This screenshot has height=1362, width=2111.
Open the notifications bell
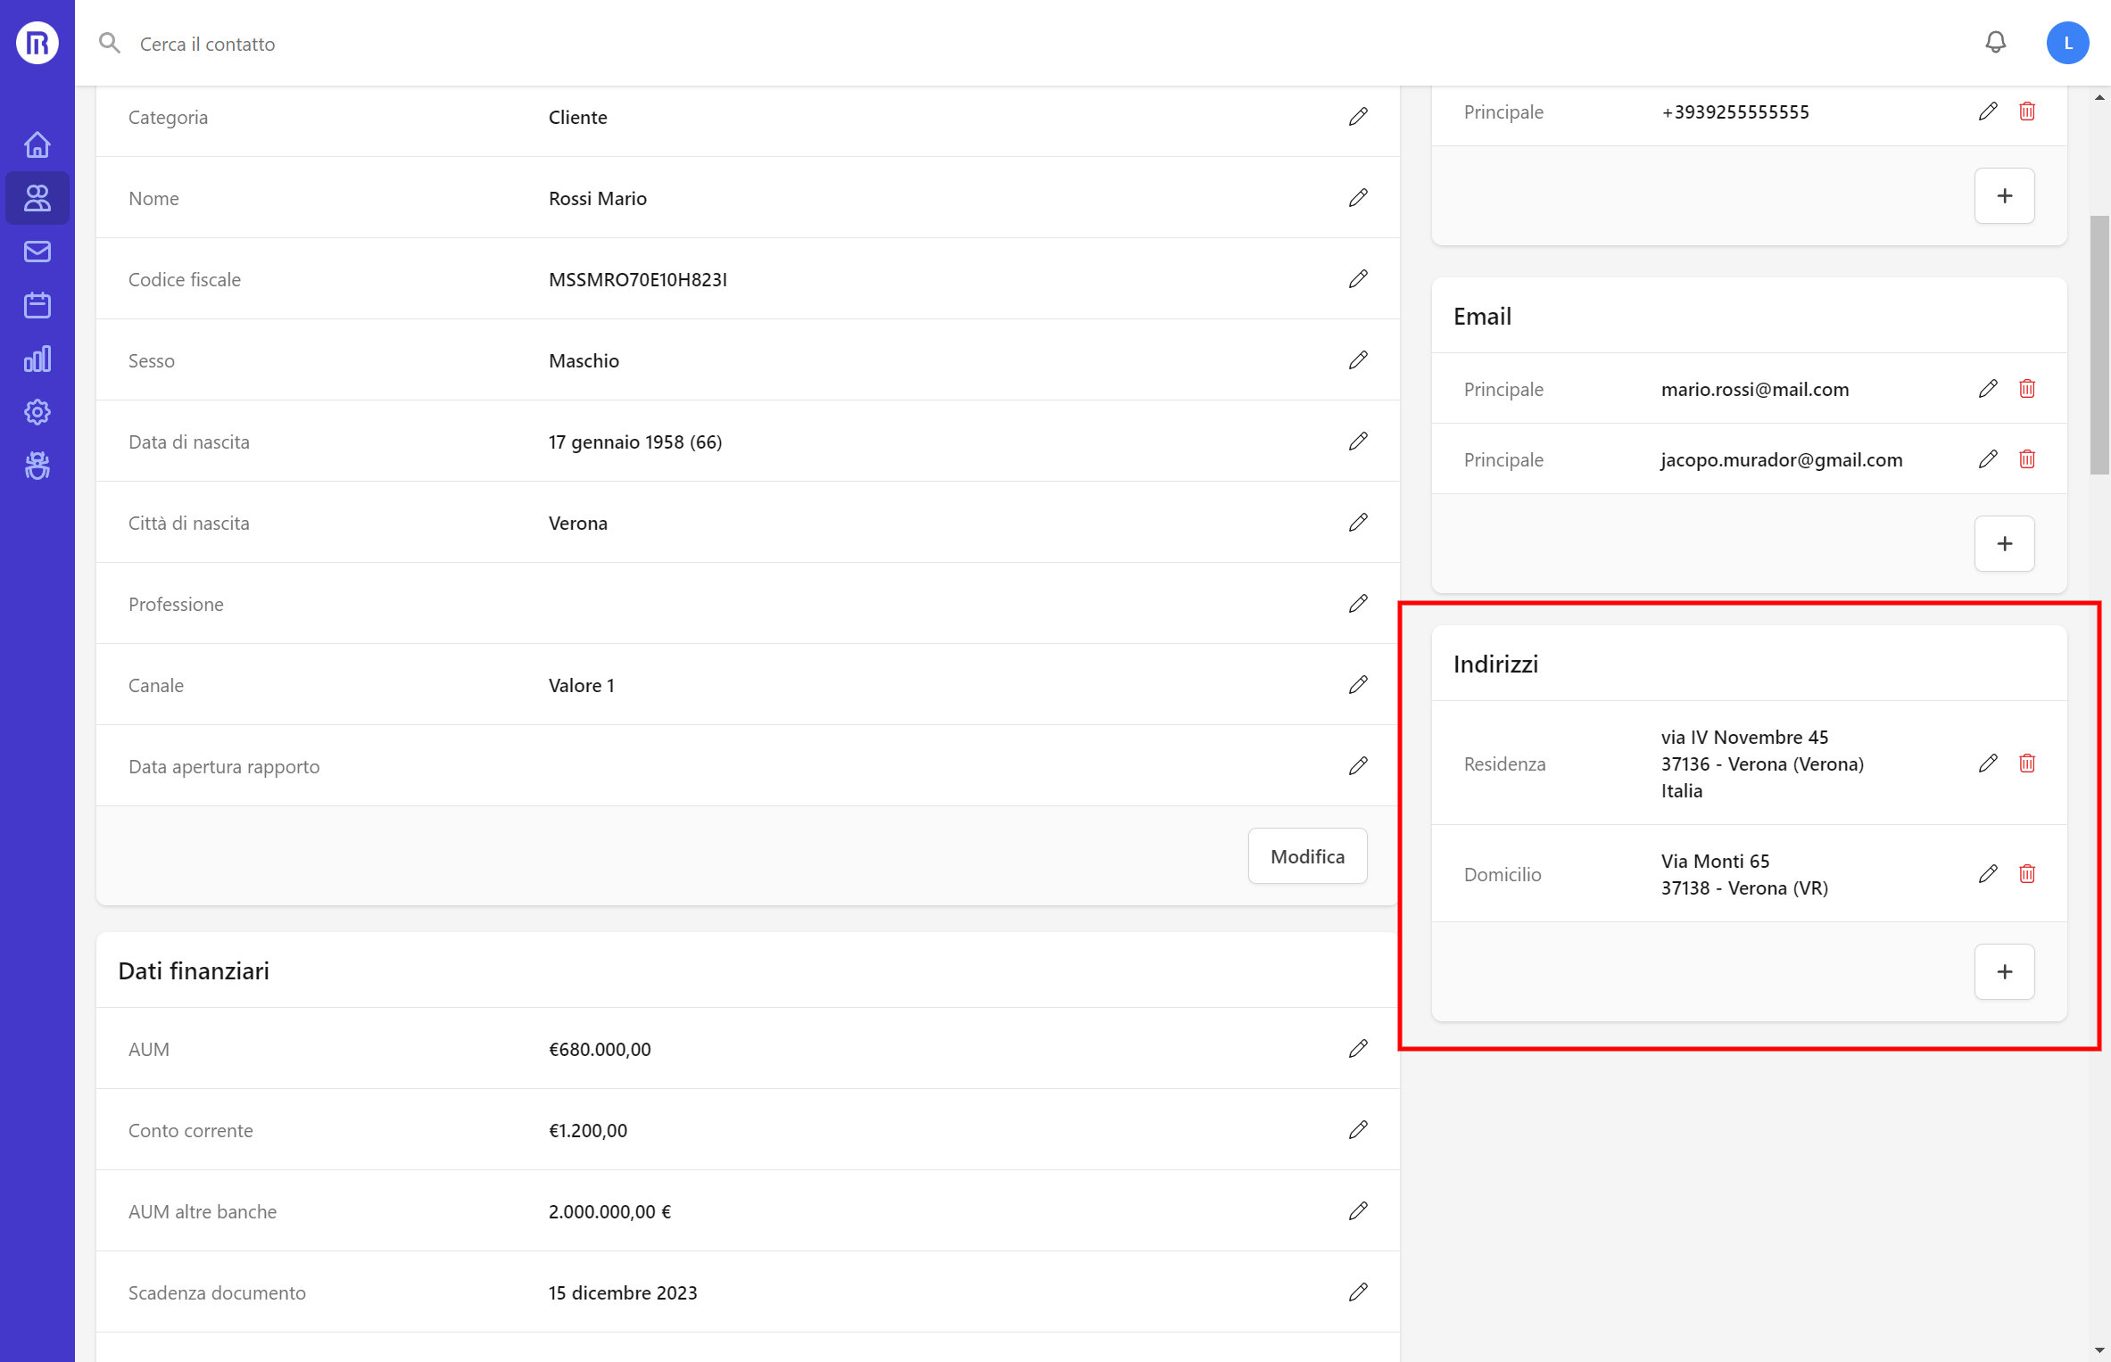[x=1995, y=43]
